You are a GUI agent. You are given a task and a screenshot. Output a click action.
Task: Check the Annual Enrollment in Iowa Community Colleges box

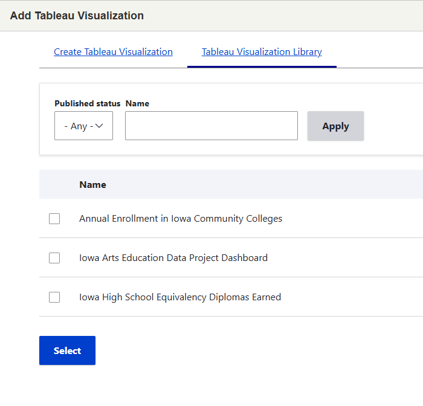tap(54, 219)
